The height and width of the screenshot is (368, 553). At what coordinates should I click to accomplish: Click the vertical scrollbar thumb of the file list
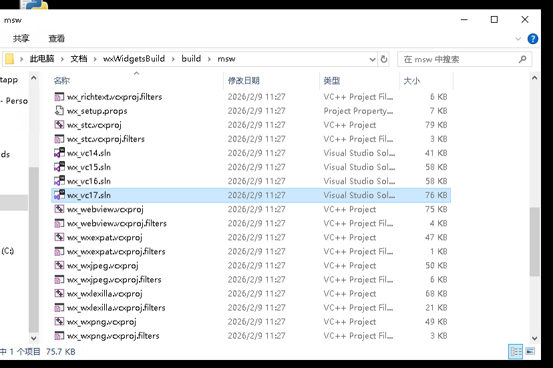coord(534,240)
